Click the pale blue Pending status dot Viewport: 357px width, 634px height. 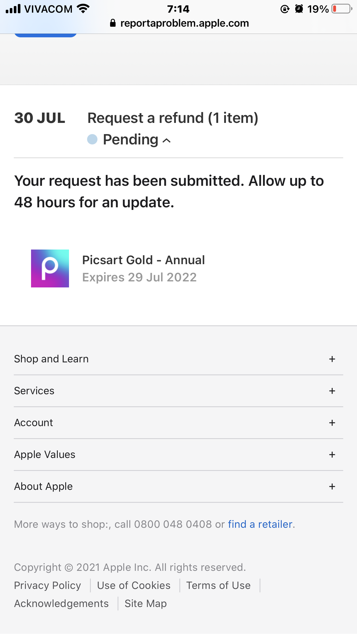click(x=92, y=140)
